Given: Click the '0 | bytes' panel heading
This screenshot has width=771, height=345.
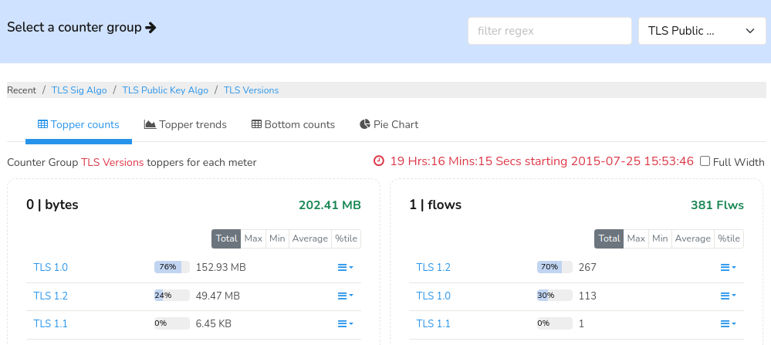Looking at the screenshot, I should click(x=52, y=205).
